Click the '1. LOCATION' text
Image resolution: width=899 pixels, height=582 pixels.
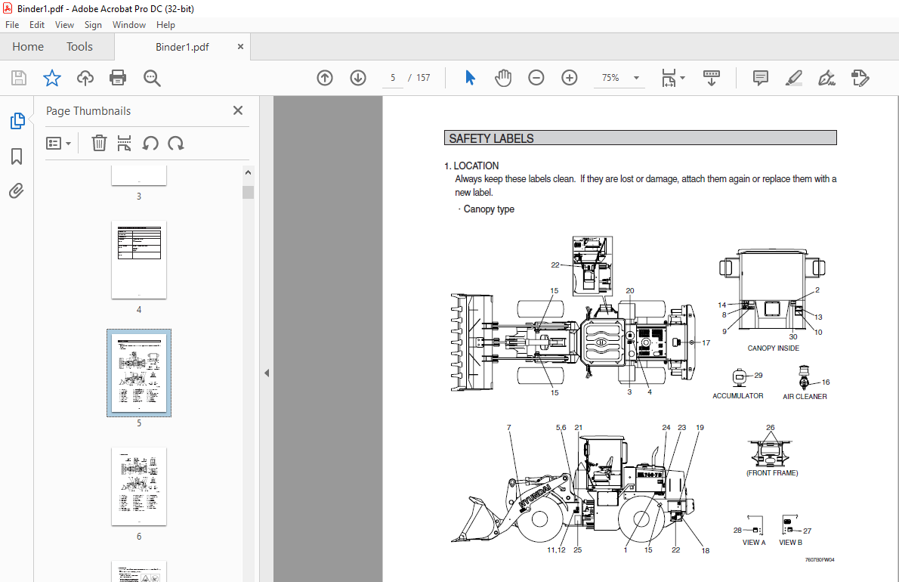(x=471, y=166)
